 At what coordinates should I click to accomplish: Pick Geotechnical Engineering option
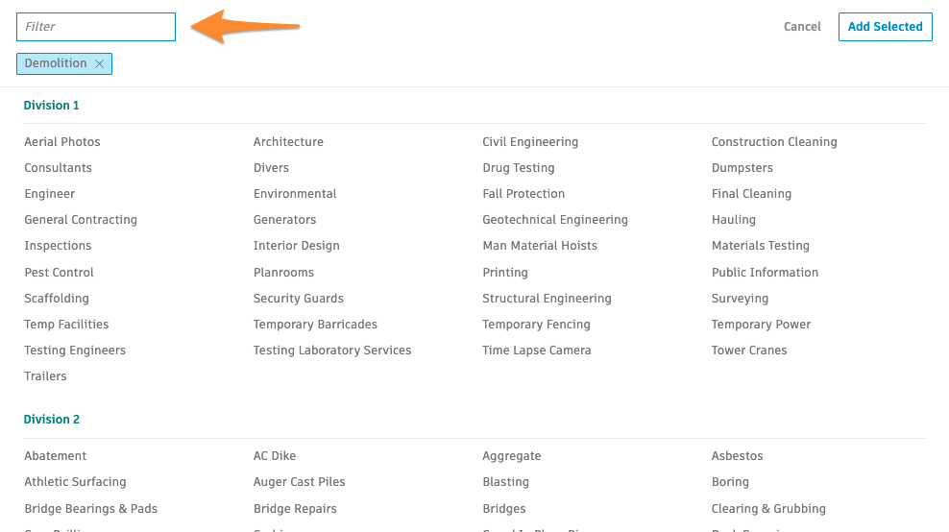[x=555, y=220]
